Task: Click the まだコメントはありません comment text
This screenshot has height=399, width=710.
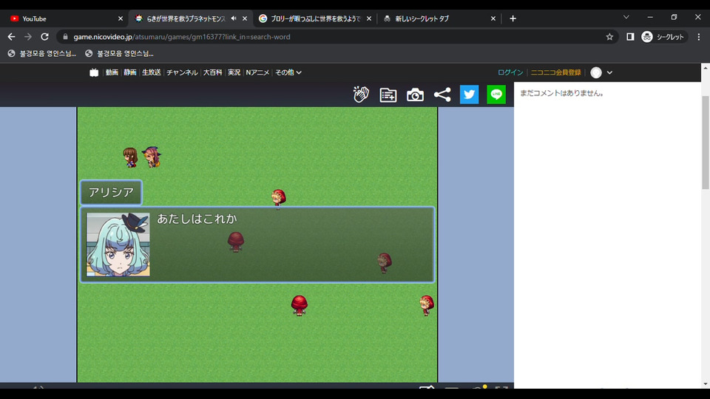Action: click(x=561, y=93)
